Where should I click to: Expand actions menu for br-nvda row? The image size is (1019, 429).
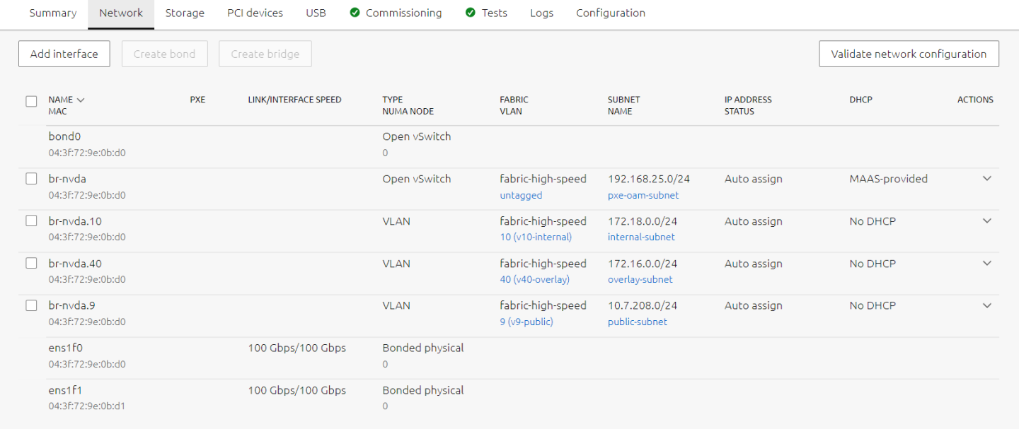[987, 179]
